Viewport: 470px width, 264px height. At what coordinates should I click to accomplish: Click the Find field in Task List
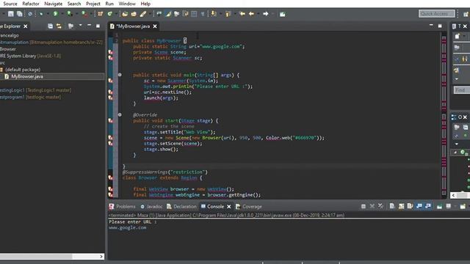click(x=462, y=90)
